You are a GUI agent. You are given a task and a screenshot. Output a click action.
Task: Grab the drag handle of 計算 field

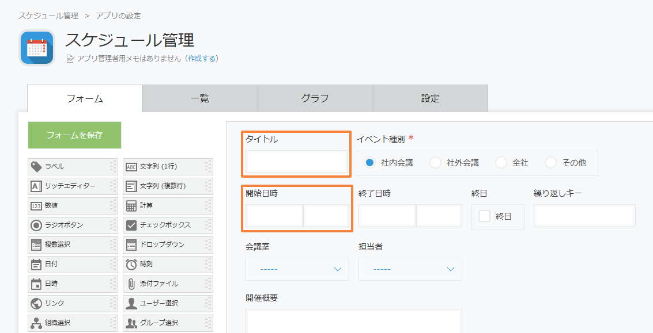(x=208, y=206)
